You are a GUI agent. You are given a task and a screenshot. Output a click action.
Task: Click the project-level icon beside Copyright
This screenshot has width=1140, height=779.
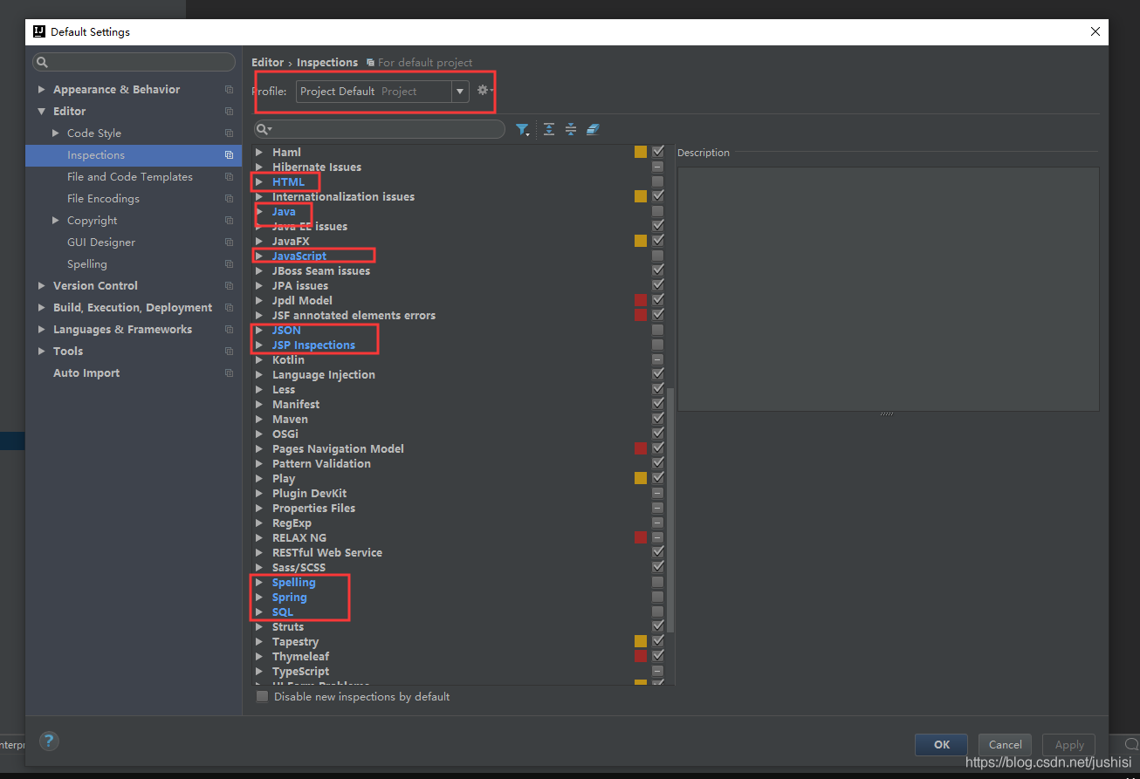coord(229,221)
